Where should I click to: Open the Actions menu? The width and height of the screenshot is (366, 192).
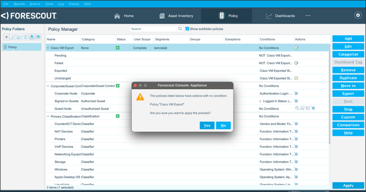coord(35,4)
